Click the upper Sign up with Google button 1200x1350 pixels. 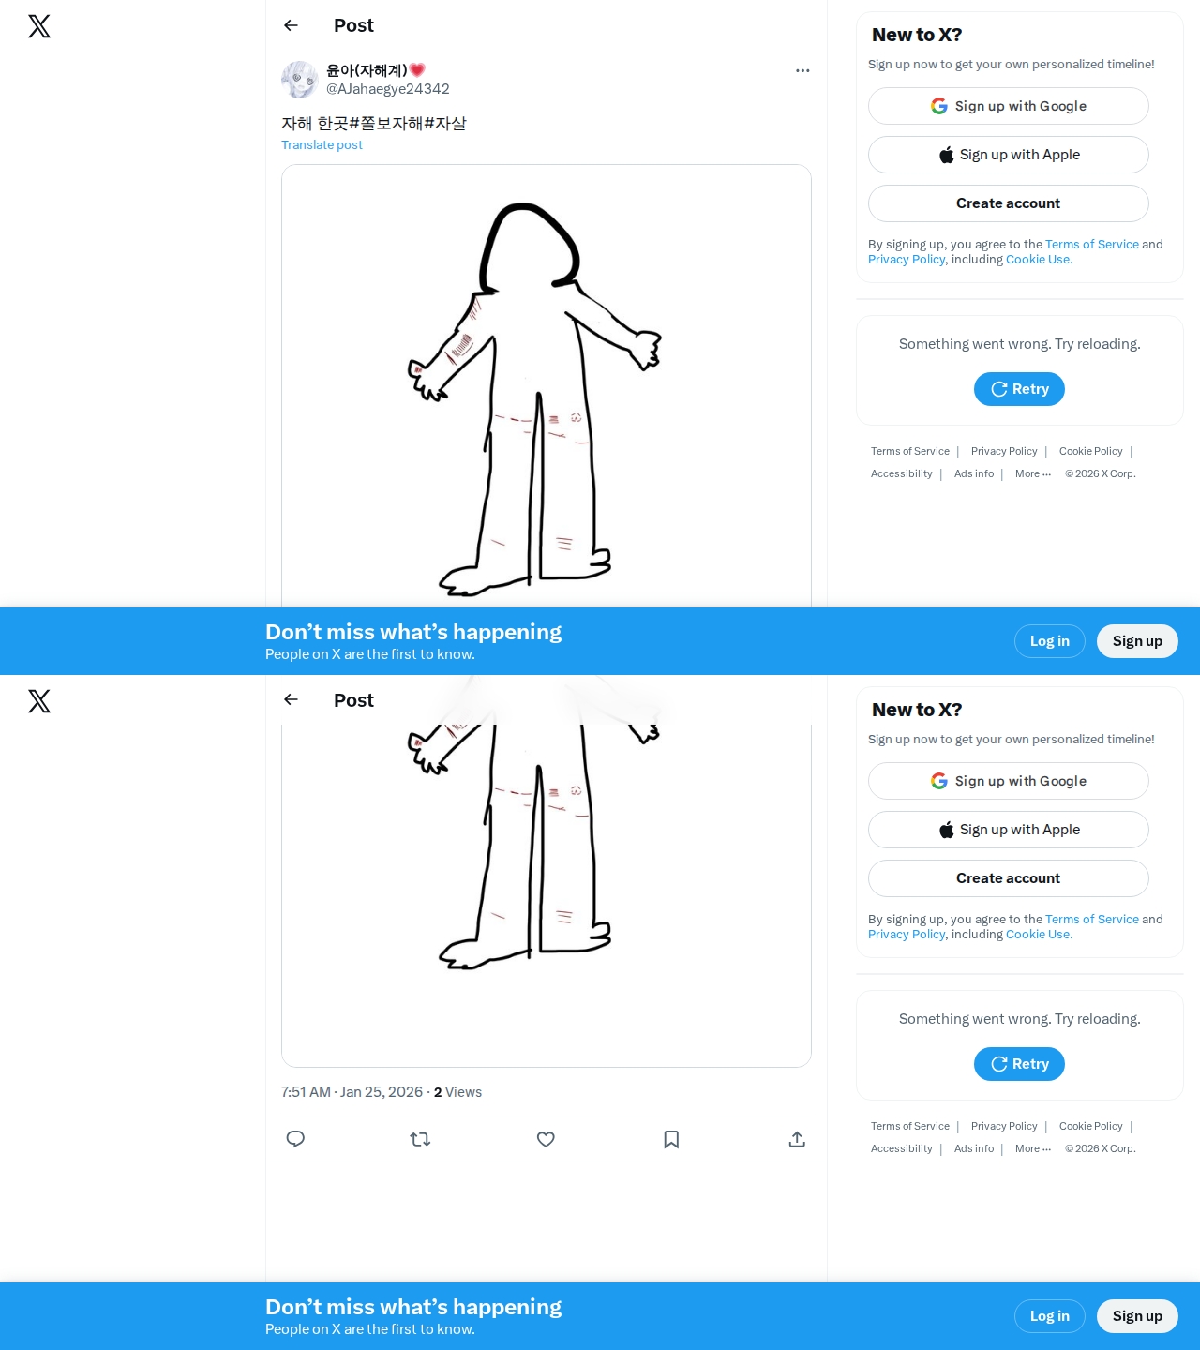pos(1009,106)
